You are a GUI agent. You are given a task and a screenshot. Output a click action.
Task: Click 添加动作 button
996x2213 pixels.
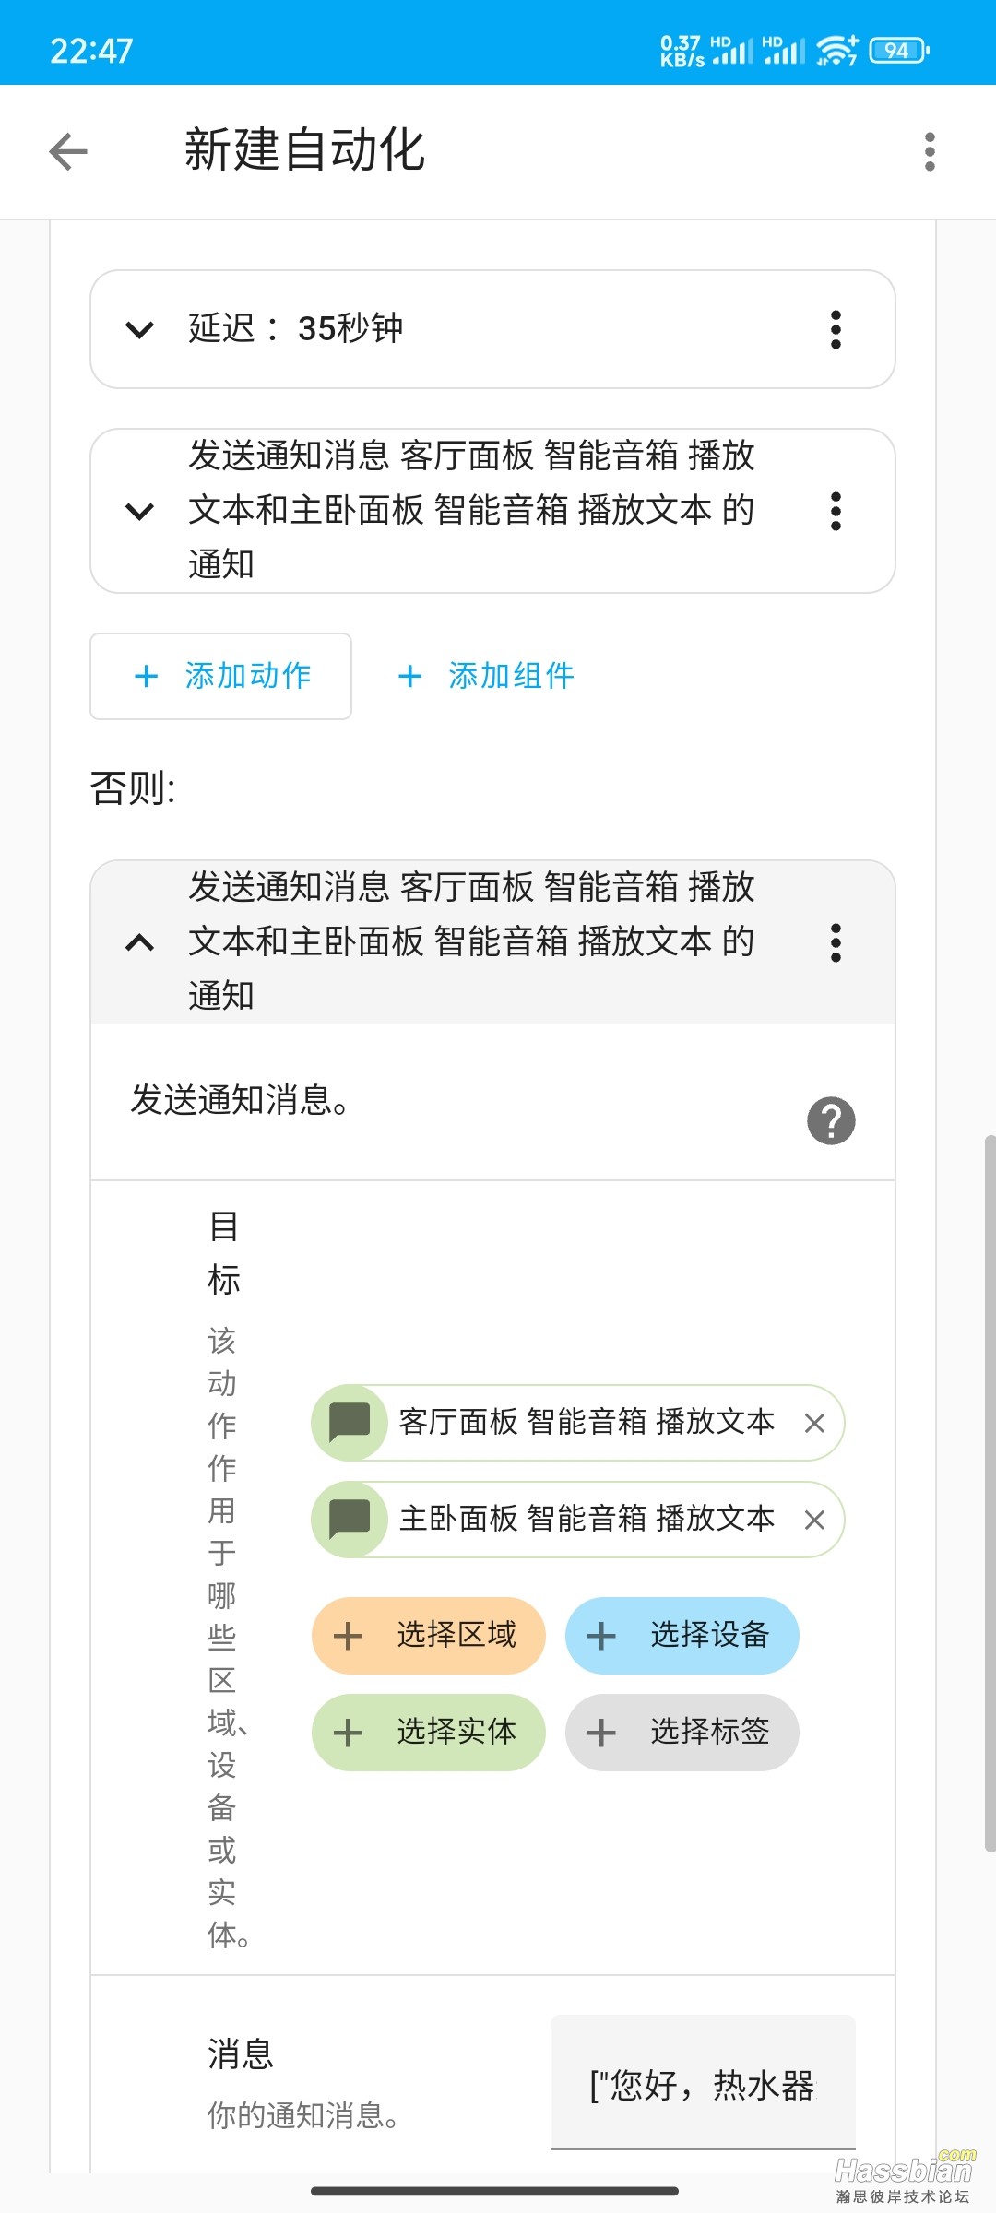220,676
